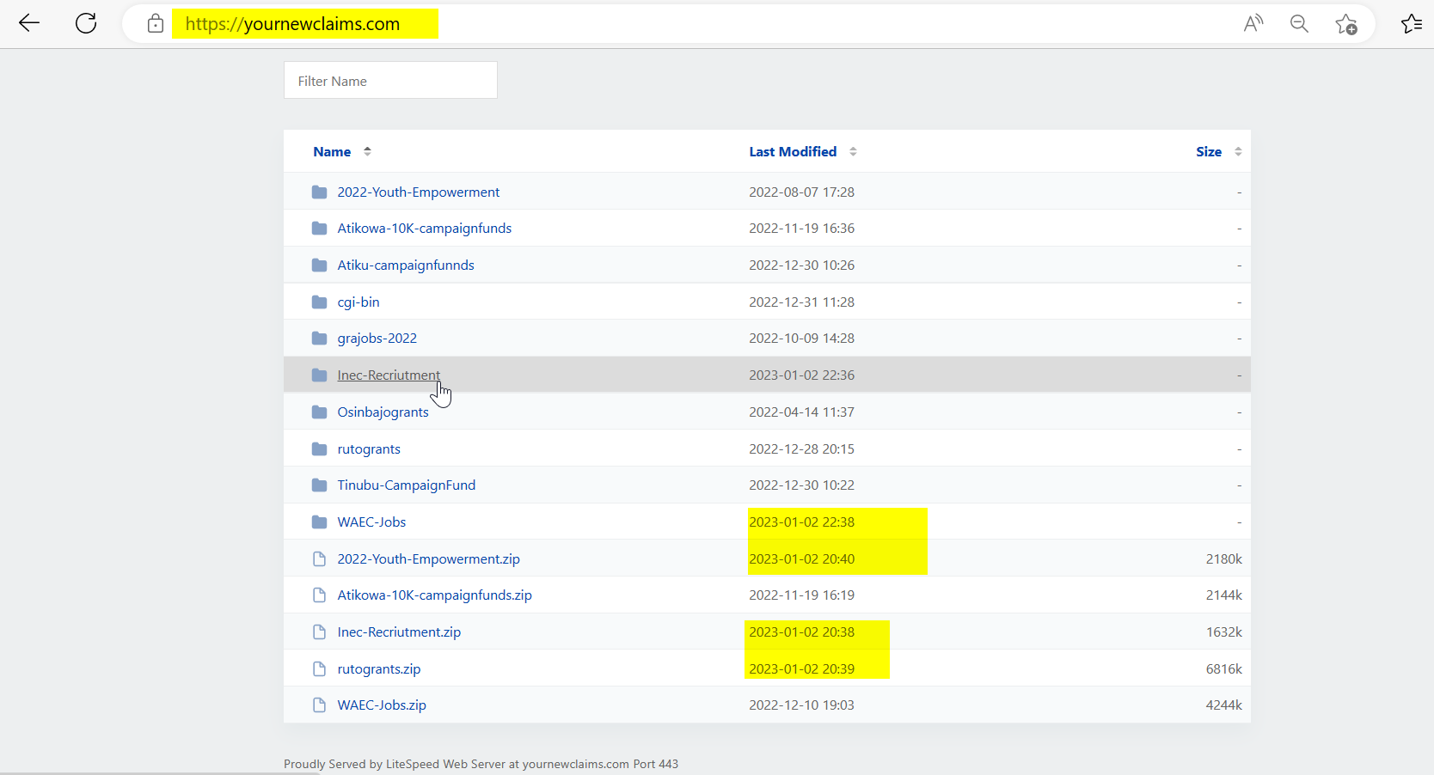Reload the page with the refresh icon

(86, 23)
